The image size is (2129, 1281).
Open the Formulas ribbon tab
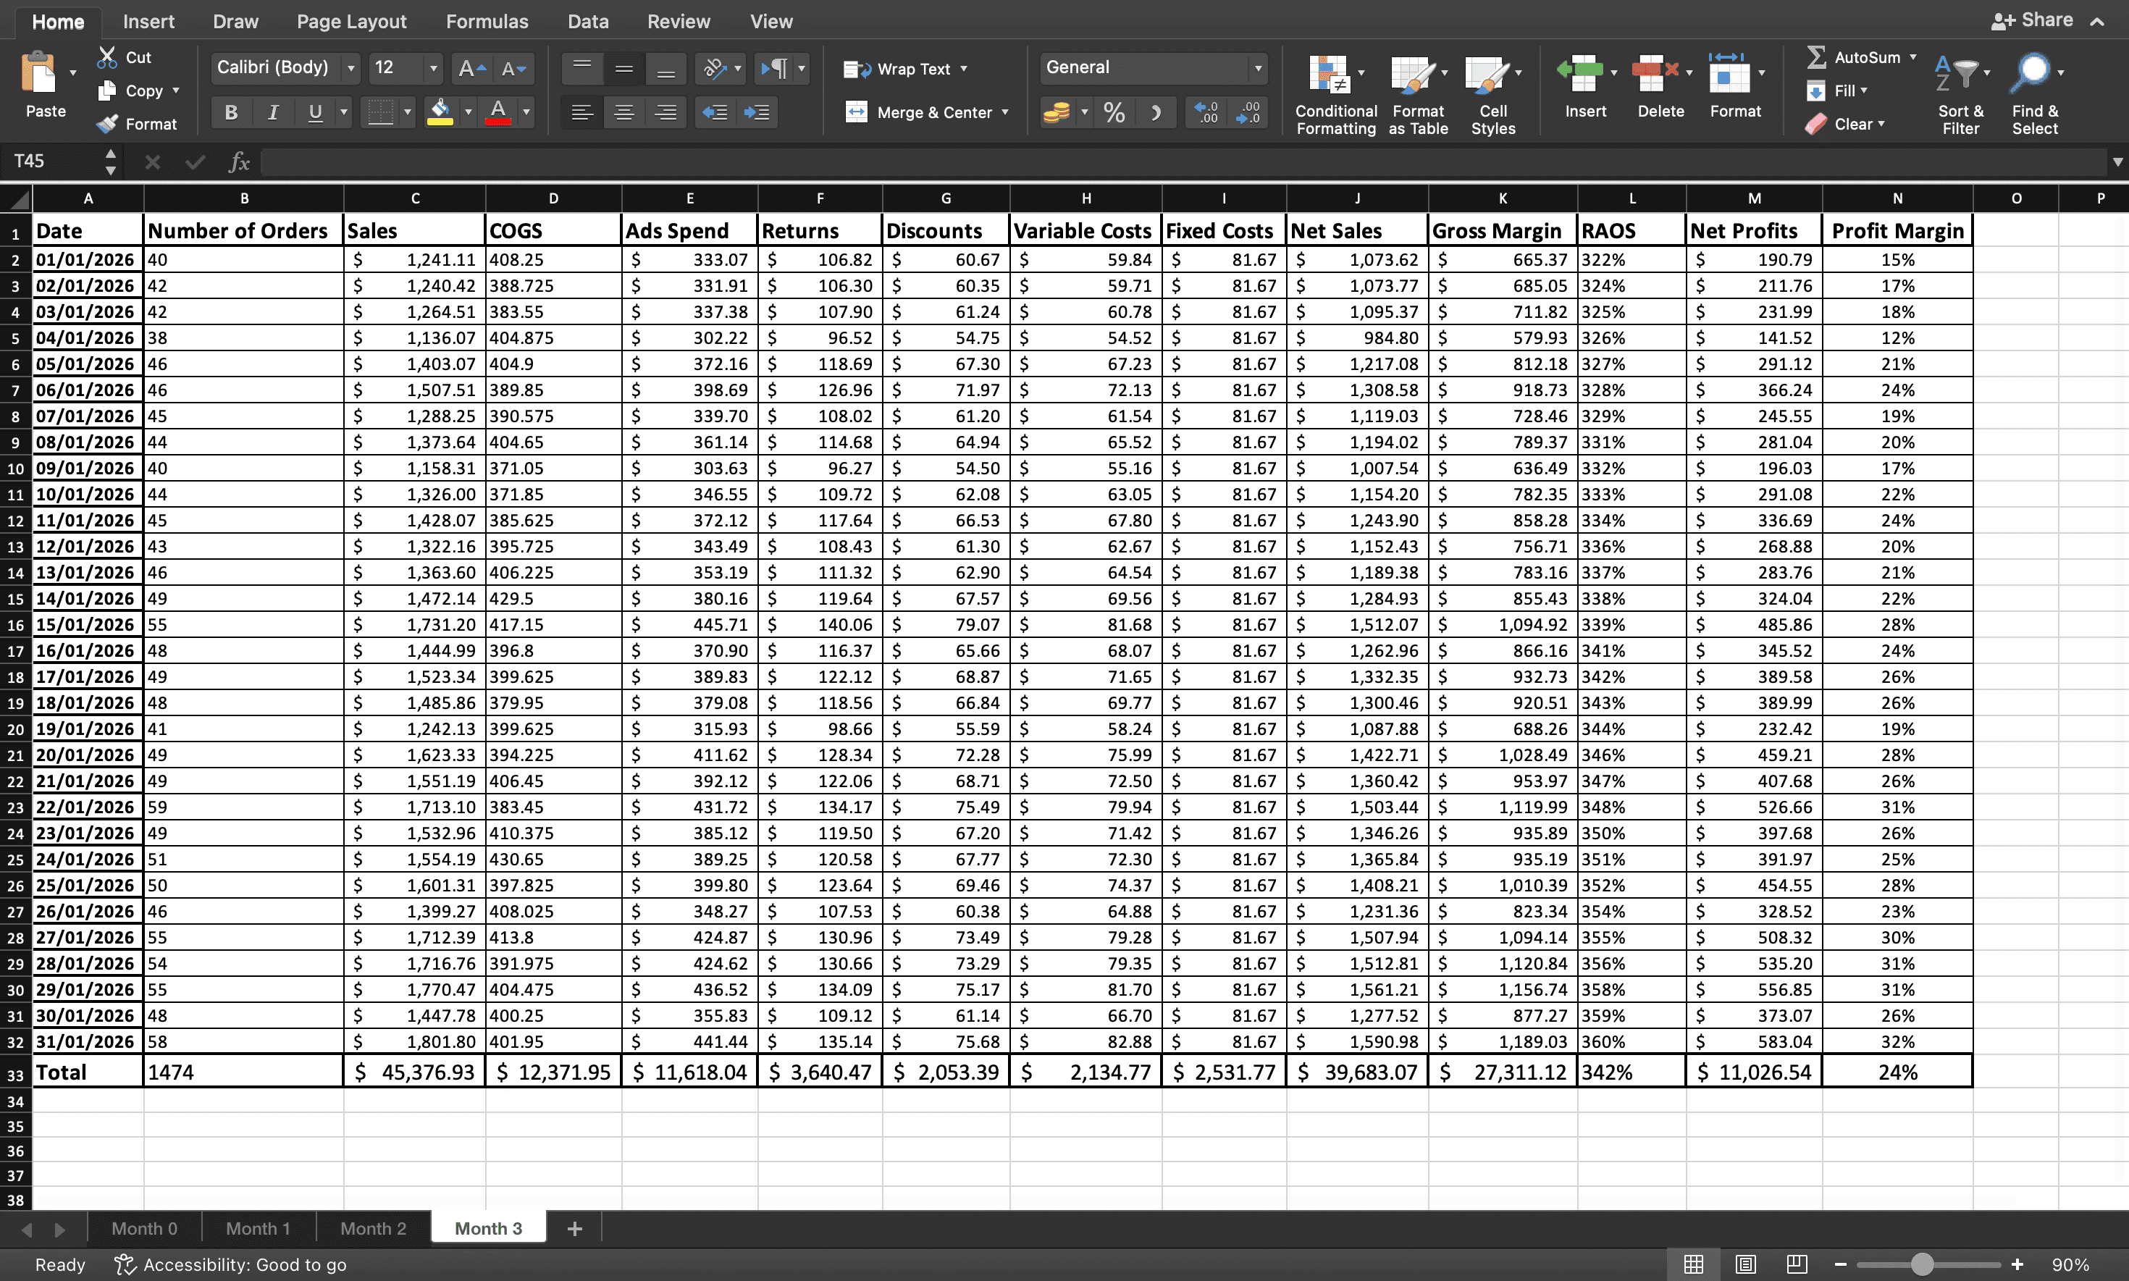point(487,22)
